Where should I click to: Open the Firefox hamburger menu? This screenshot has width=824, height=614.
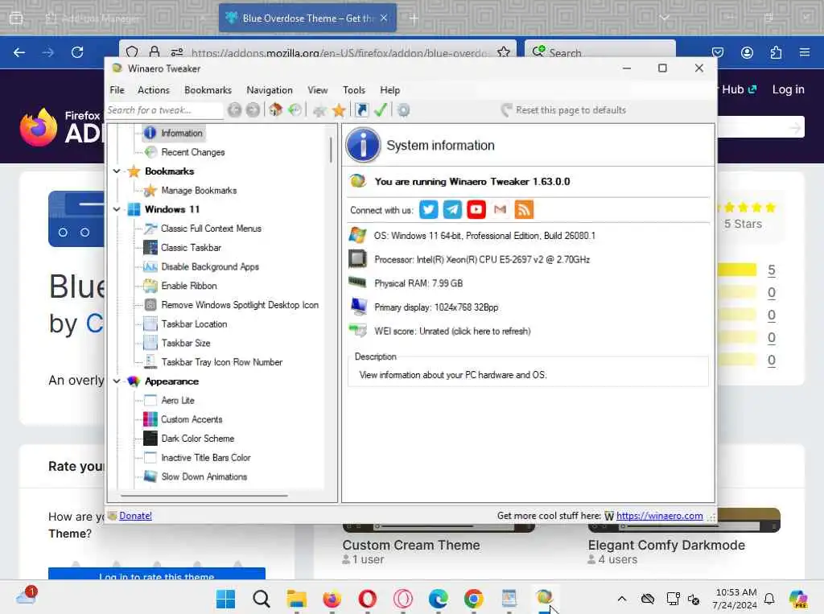[805, 52]
